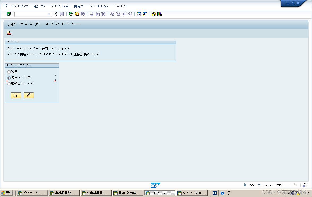
Task: Restore down the SAP window
Action: coord(293,3)
